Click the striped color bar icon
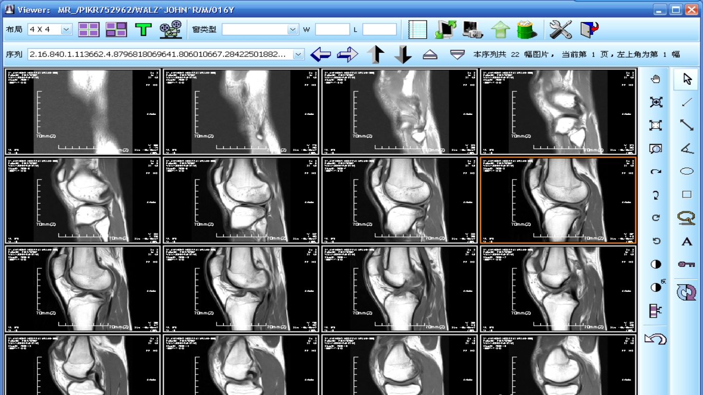703x395 pixels. click(655, 311)
